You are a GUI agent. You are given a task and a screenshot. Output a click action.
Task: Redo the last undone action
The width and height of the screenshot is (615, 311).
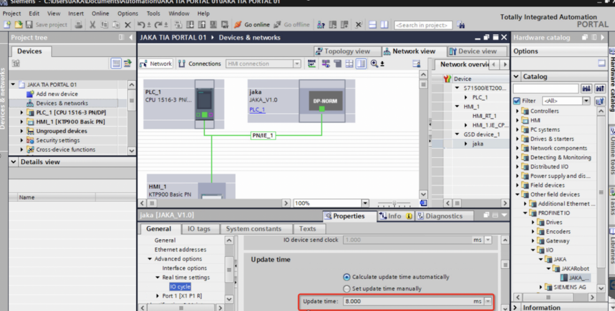tap(158, 24)
